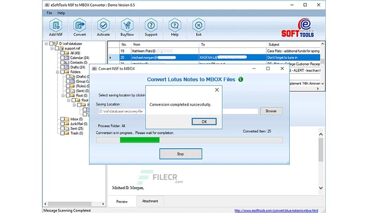Click the Subject column header
The height and width of the screenshot is (213, 367).
coord(293,44)
